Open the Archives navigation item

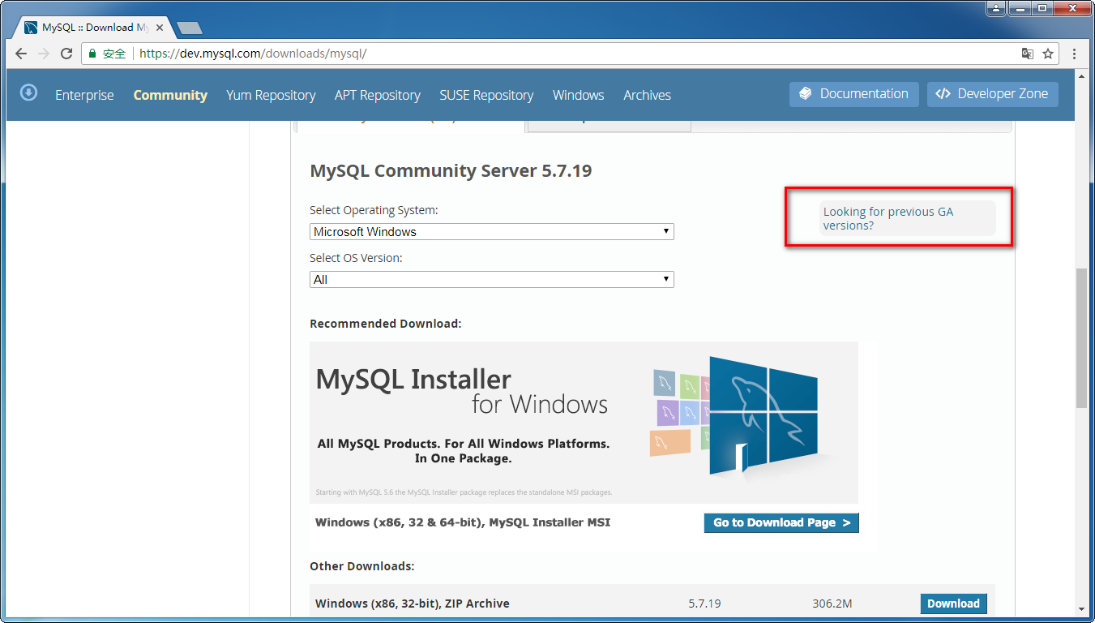(x=647, y=95)
